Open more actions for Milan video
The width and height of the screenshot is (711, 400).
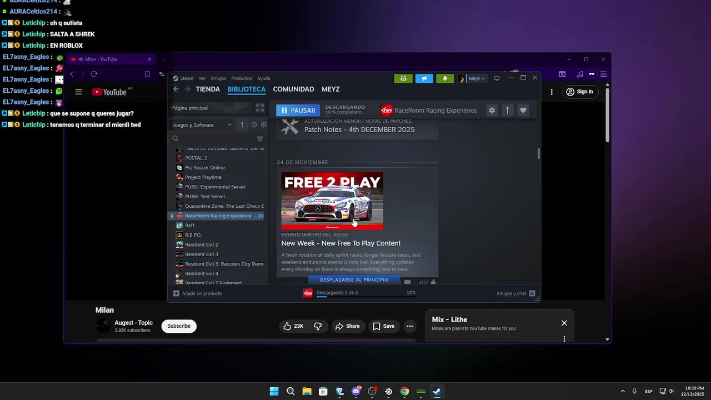point(409,326)
